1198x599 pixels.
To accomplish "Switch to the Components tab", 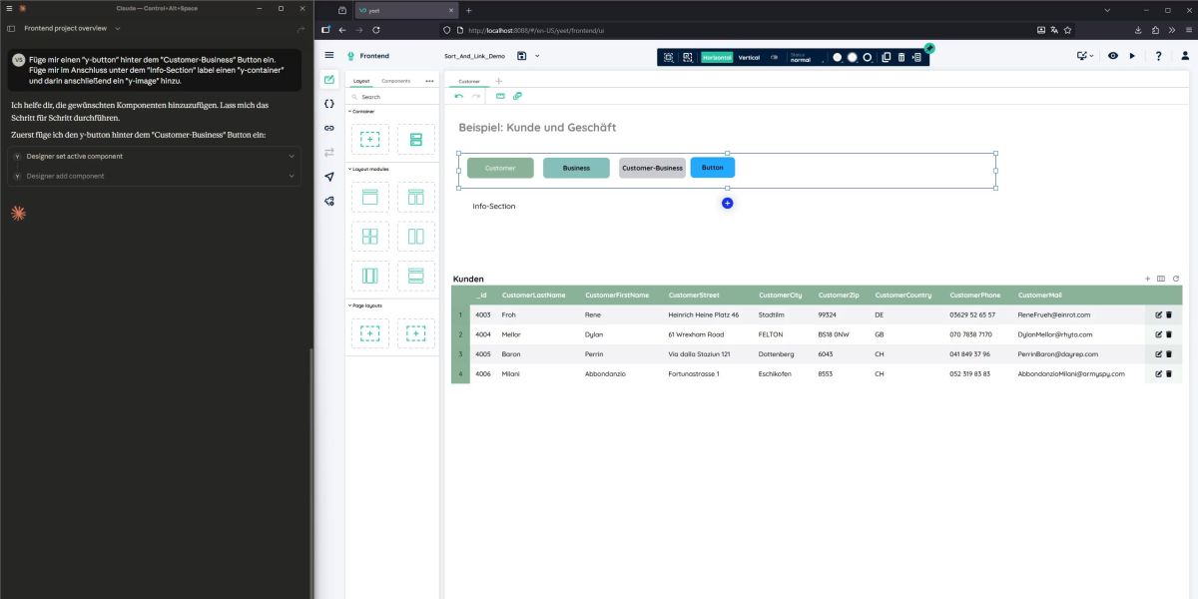I will coord(396,79).
